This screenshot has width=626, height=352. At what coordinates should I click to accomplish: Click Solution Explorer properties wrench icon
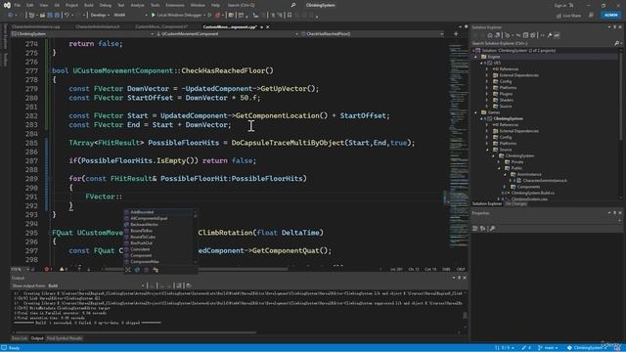tap(550, 35)
